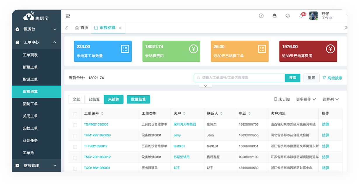
Task: Switch to the 已结算 tab
Action: pyautogui.click(x=94, y=99)
